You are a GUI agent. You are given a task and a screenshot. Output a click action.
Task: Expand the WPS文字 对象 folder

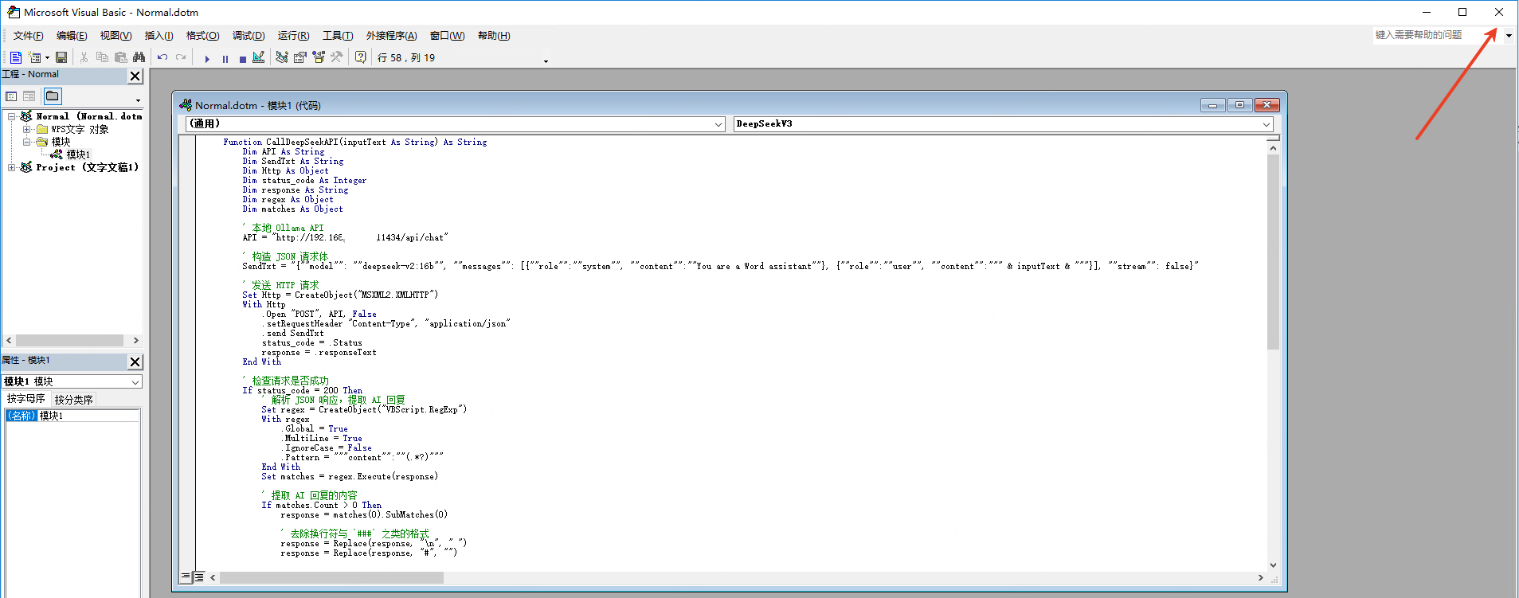pyautogui.click(x=26, y=129)
